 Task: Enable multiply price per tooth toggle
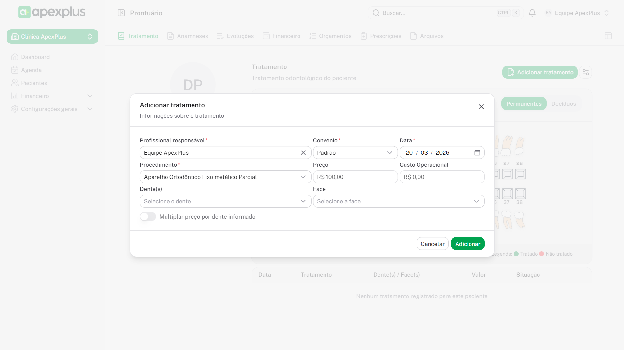pyautogui.click(x=148, y=217)
